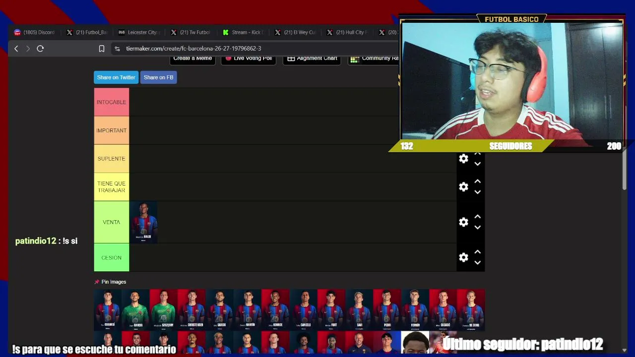The height and width of the screenshot is (357, 635).
Task: Move the TIENE QUE TRABAJAR tier up
Action: (x=477, y=181)
